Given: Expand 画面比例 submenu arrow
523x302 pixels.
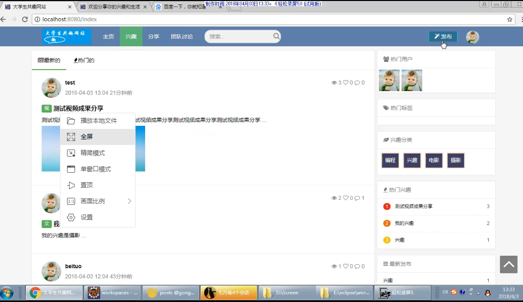Looking at the screenshot, I should pyautogui.click(x=129, y=201).
